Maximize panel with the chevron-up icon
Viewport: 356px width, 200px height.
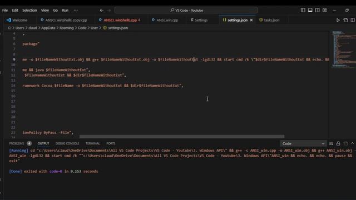[x=352, y=143]
